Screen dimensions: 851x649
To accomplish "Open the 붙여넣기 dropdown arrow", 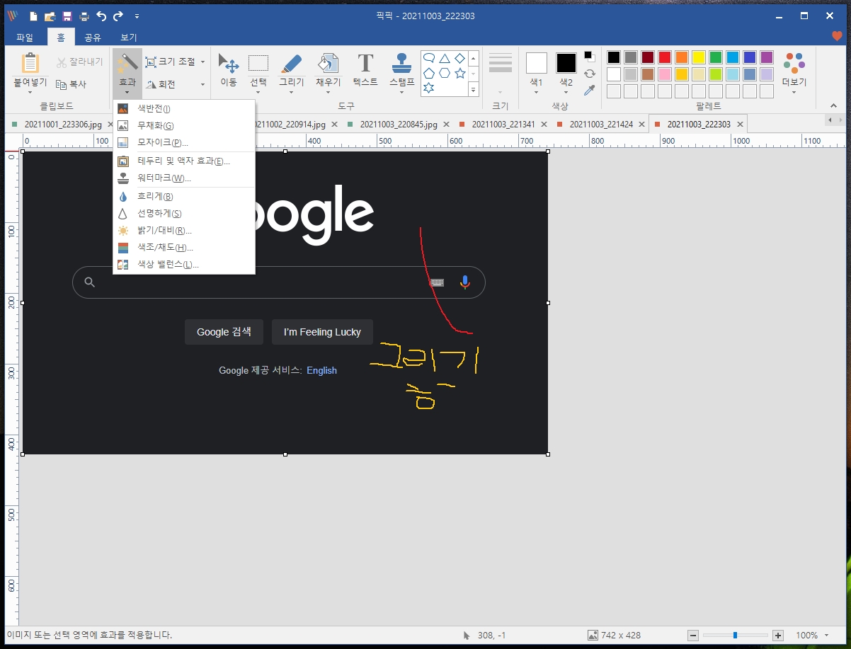I will pos(30,93).
